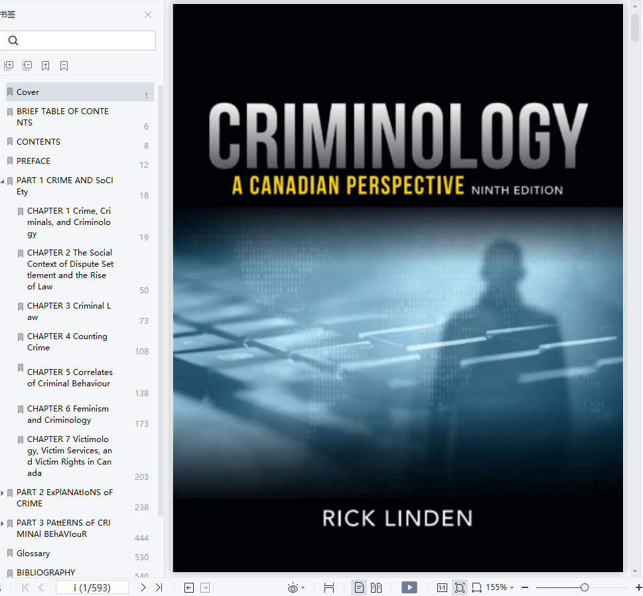This screenshot has height=596, width=643.
Task: Open PART 1 CRIME AND SoCIEty bookmark
Action: click(x=65, y=186)
